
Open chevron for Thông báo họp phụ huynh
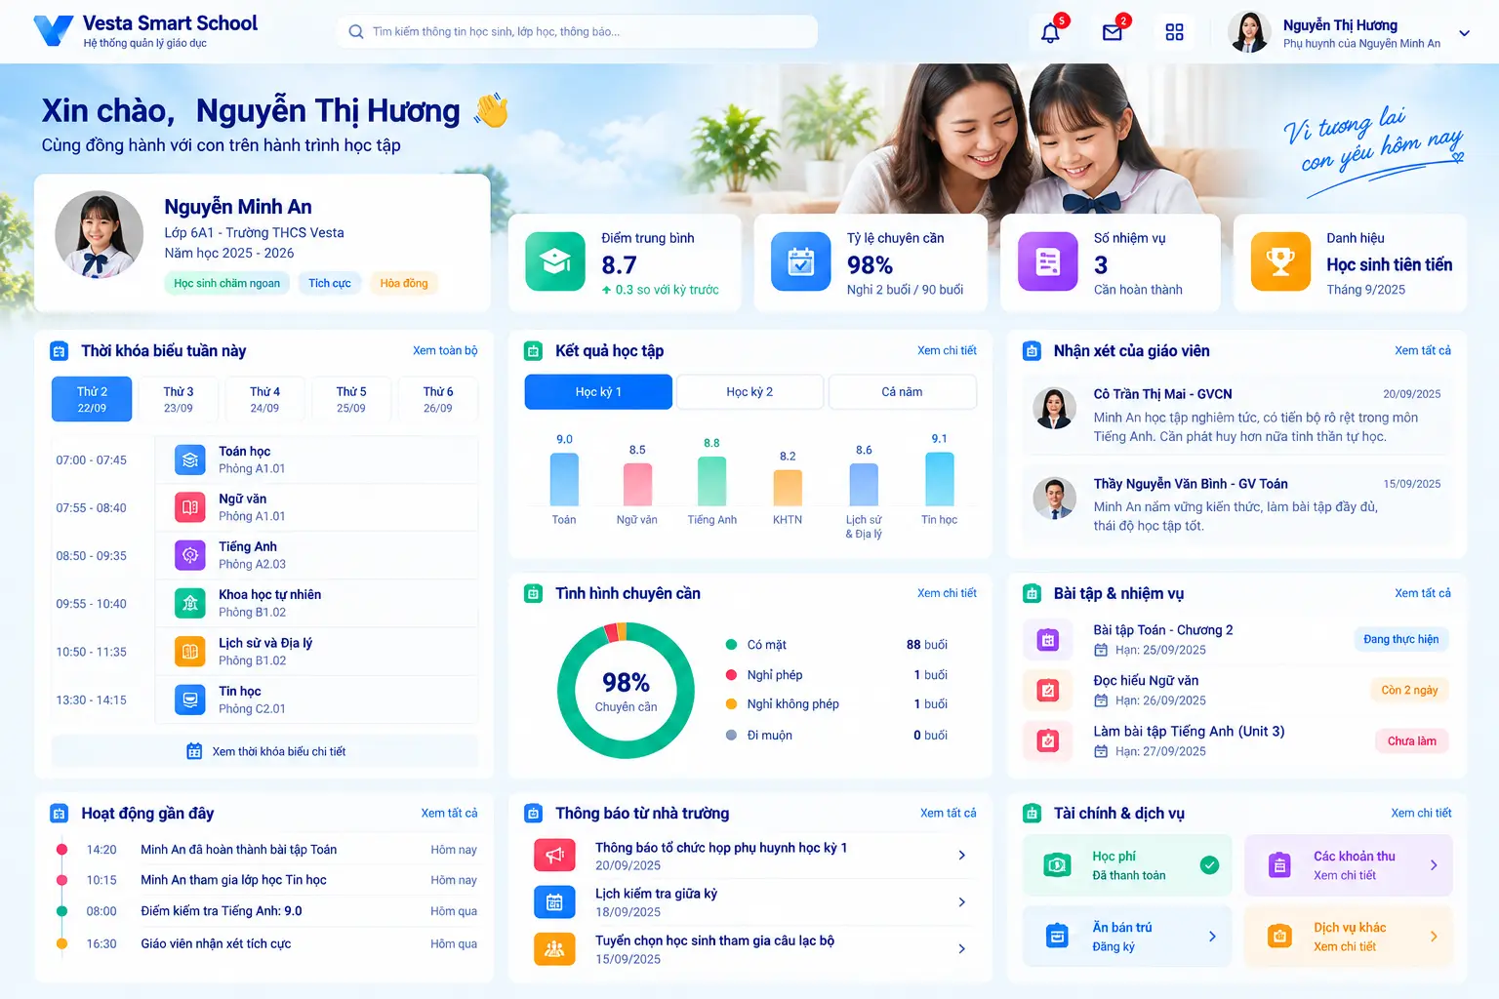961,856
